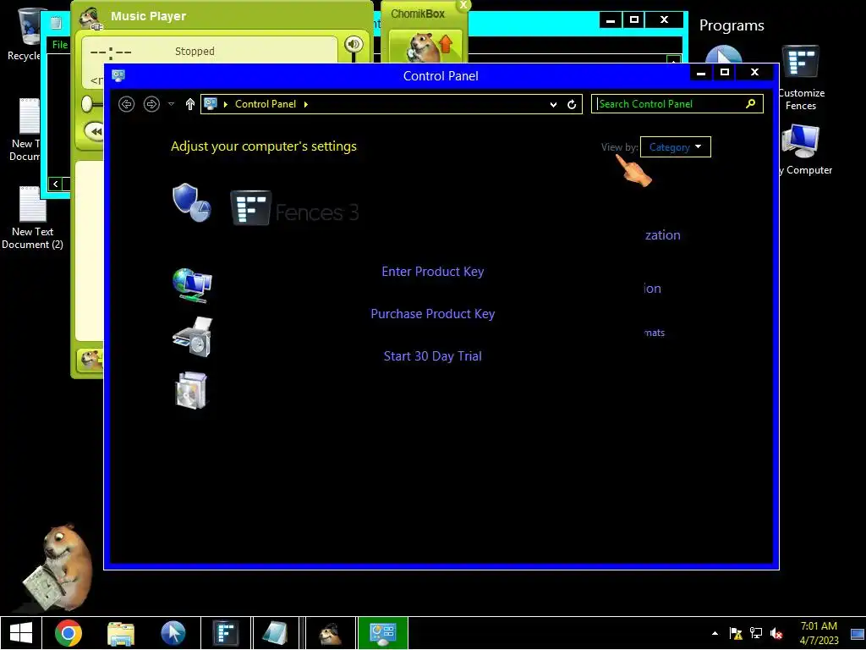
Task: Open Customize Fences desktop icon
Action: coord(801,77)
